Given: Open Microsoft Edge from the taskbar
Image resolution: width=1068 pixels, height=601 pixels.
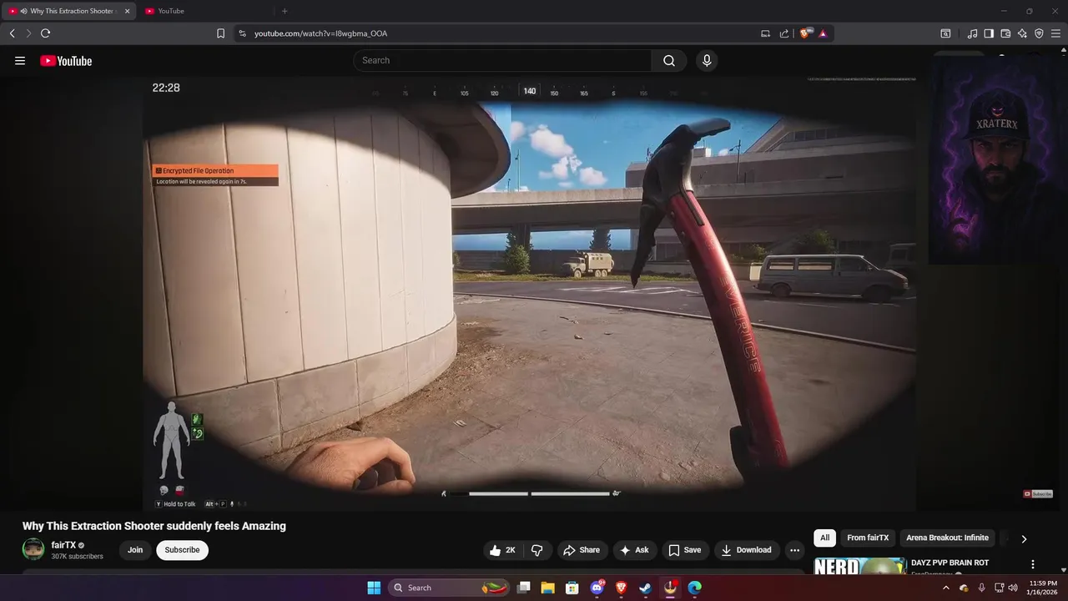Looking at the screenshot, I should pos(695,588).
